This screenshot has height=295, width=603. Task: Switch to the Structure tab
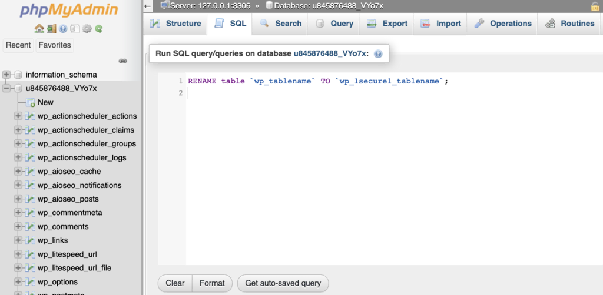(175, 24)
